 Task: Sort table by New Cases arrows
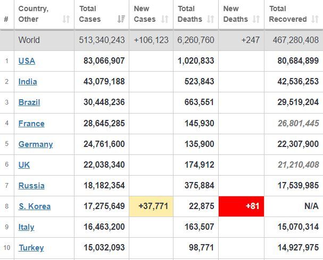(x=165, y=19)
